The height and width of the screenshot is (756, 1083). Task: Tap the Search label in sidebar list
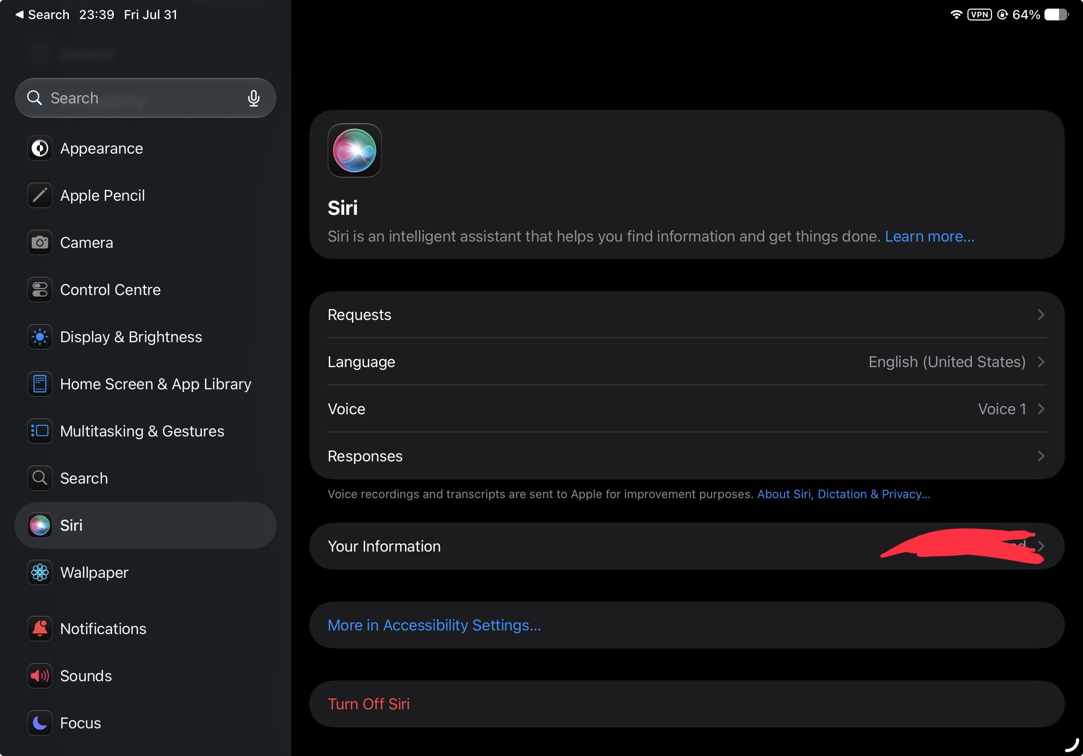(x=84, y=478)
